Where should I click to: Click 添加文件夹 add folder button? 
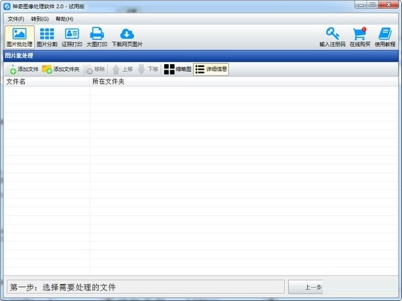click(60, 69)
